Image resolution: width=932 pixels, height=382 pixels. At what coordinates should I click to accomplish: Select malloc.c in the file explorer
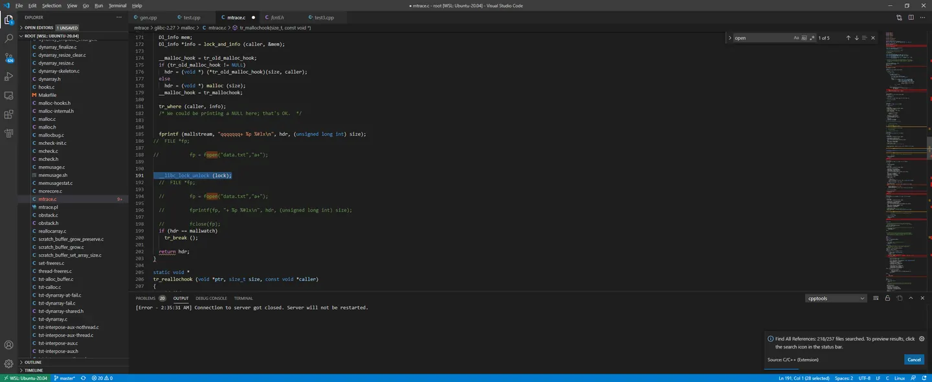pos(47,119)
